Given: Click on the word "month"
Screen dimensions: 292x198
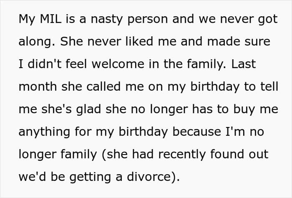Looking at the screenshot, I should point(38,86).
